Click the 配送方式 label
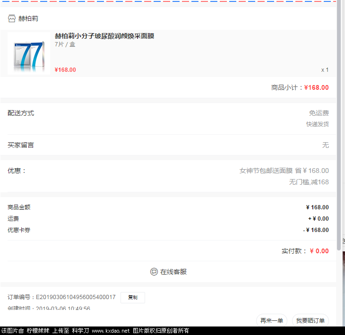 [x=21, y=113]
